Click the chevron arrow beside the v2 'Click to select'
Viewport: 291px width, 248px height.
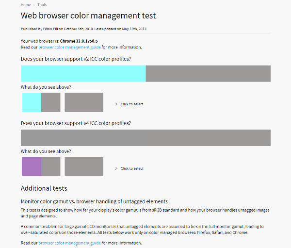(x=116, y=104)
